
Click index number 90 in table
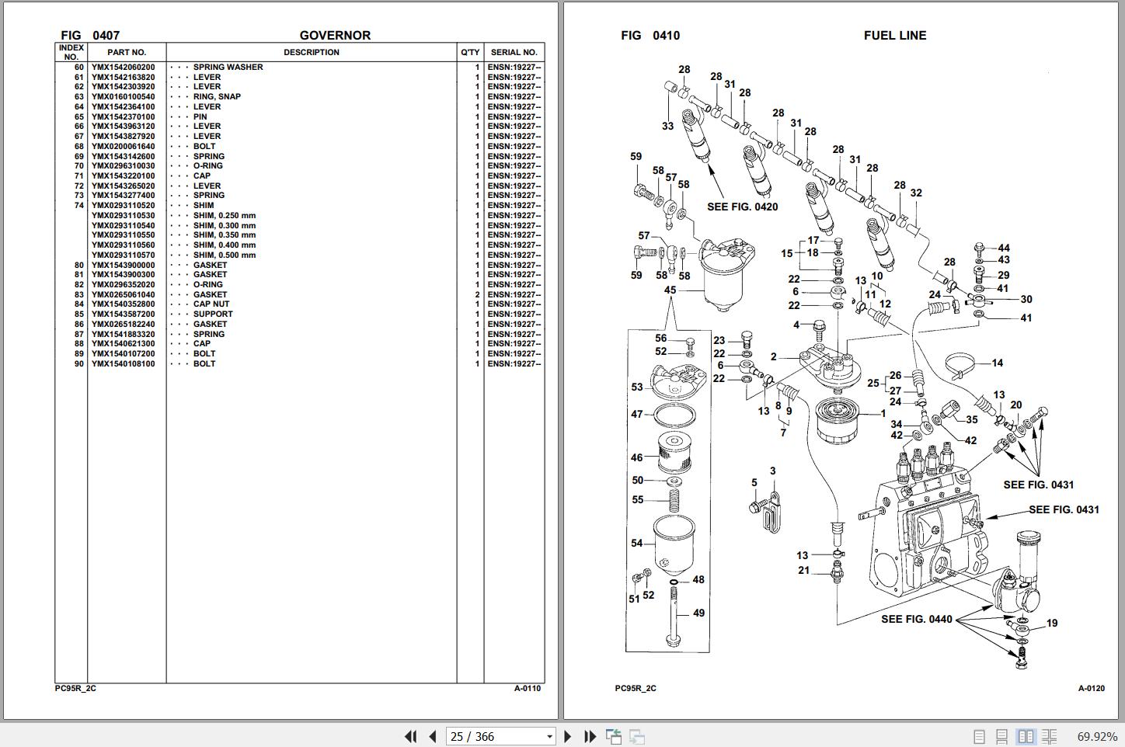click(x=78, y=364)
